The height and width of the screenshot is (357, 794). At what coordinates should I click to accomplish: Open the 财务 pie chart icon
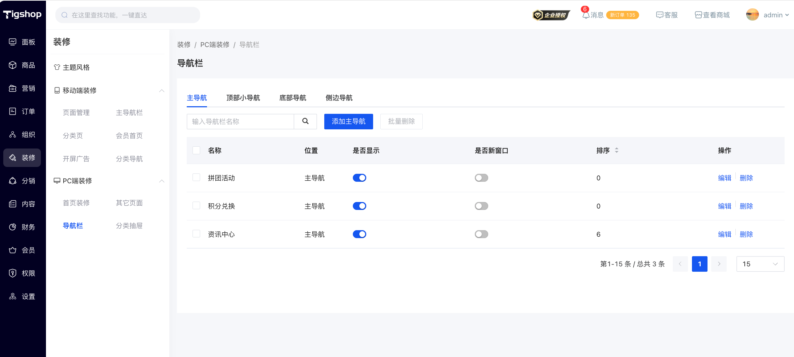[x=13, y=227]
